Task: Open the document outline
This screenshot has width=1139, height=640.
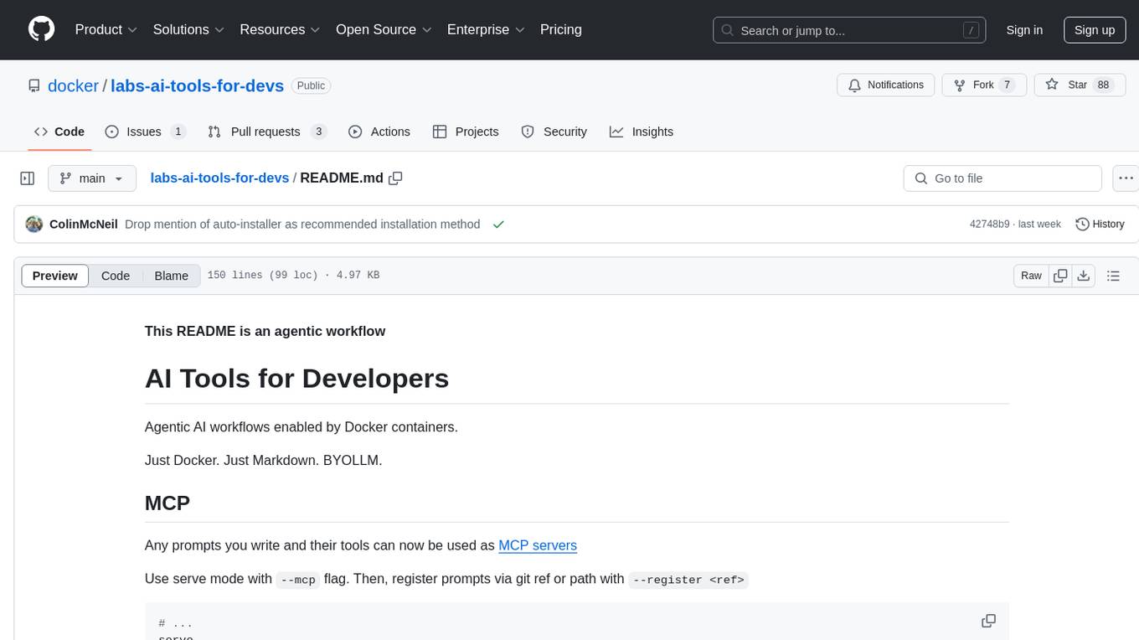Action: tap(1113, 276)
